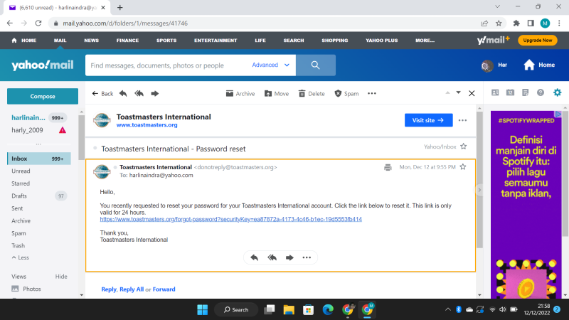Click the Home house icon in the header
The width and height of the screenshot is (569, 320).
pos(529,65)
